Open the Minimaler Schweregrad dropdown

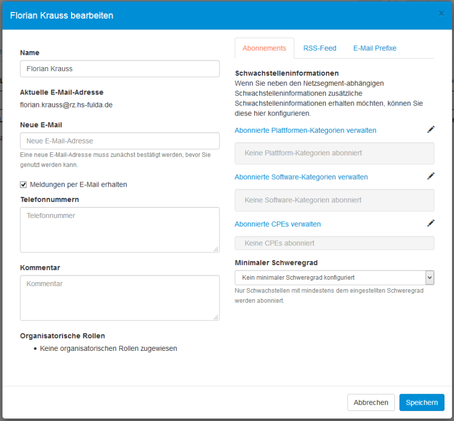pyautogui.click(x=334, y=278)
